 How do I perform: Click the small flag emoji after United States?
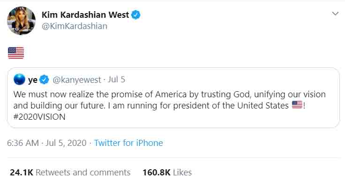coord(297,105)
